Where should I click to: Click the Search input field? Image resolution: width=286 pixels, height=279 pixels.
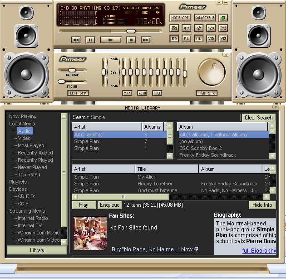coord(165,117)
